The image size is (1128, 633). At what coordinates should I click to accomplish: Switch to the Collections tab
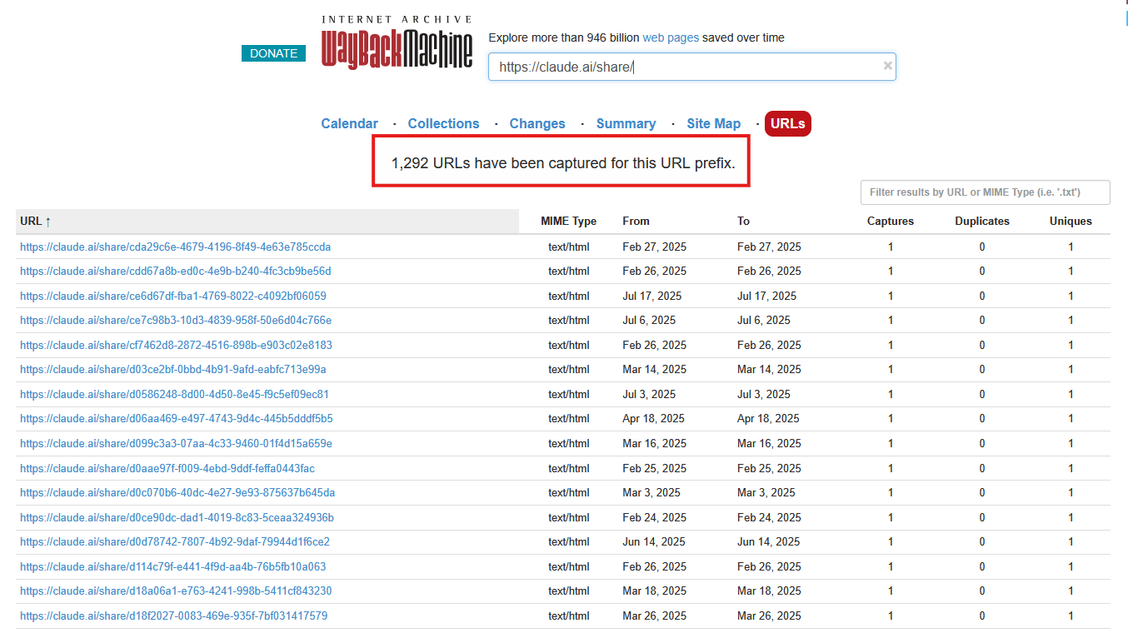[x=443, y=123]
